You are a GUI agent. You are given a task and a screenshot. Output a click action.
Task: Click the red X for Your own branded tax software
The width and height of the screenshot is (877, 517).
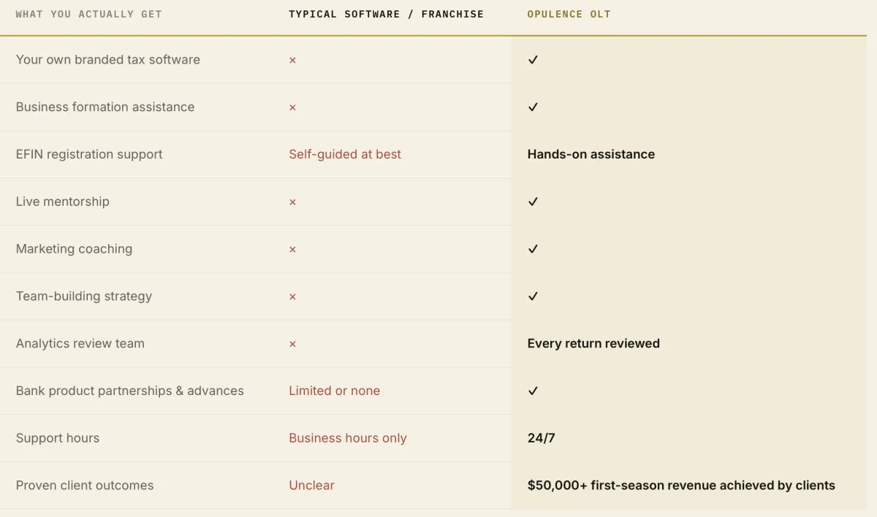(292, 60)
